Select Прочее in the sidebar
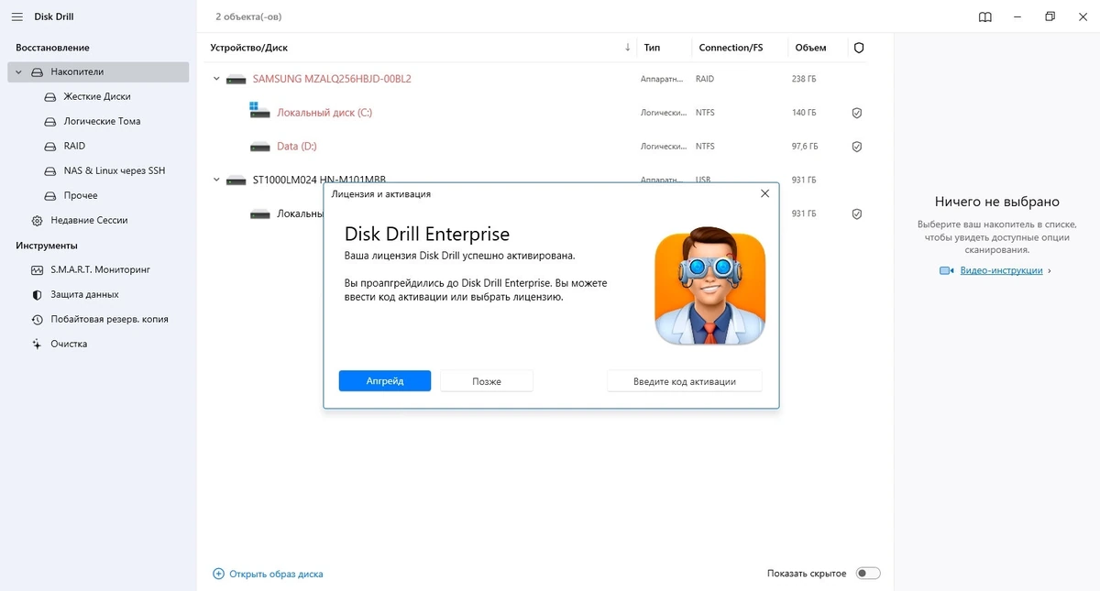 [x=81, y=195]
